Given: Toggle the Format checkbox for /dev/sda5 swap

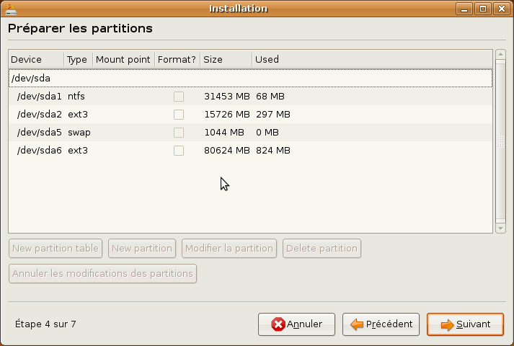Looking at the screenshot, I should pyautogui.click(x=179, y=133).
